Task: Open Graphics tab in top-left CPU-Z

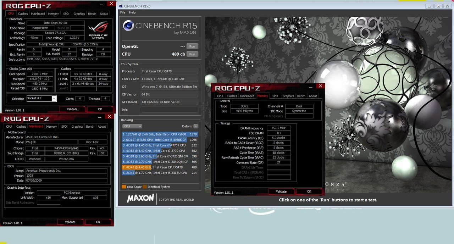Action: (x=79, y=14)
